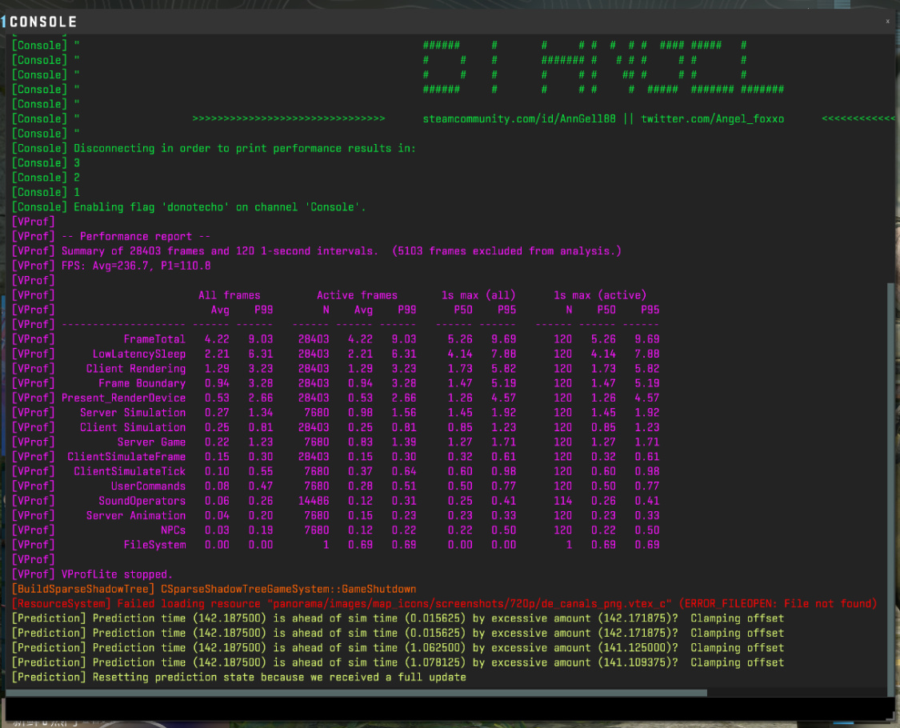Click the ClientSimulateFrame row label

tap(126, 457)
